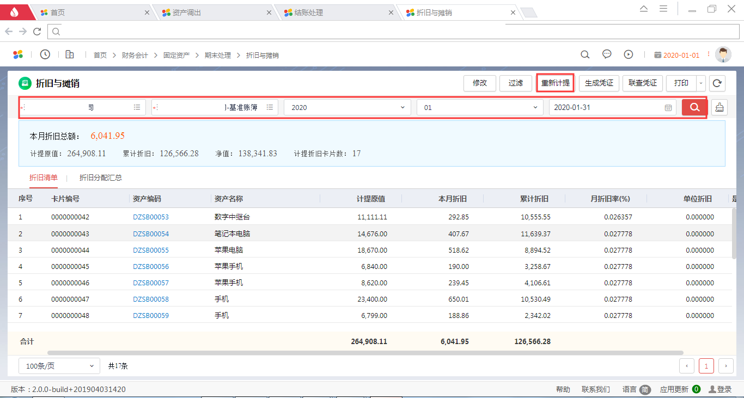Click 期末处理 in the breadcrumb

(x=218, y=55)
